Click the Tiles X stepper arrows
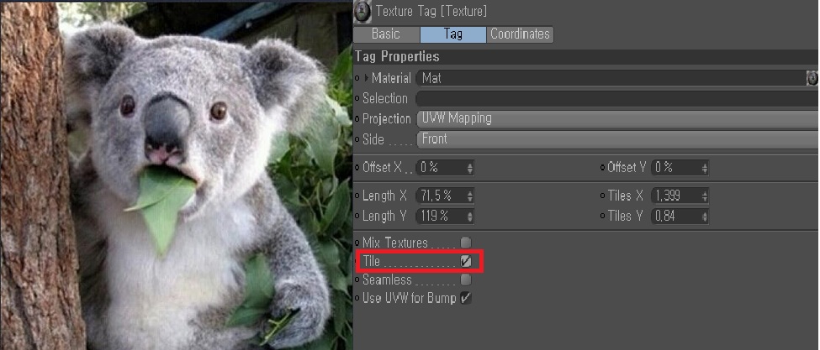Image resolution: width=820 pixels, height=350 pixels. (705, 196)
